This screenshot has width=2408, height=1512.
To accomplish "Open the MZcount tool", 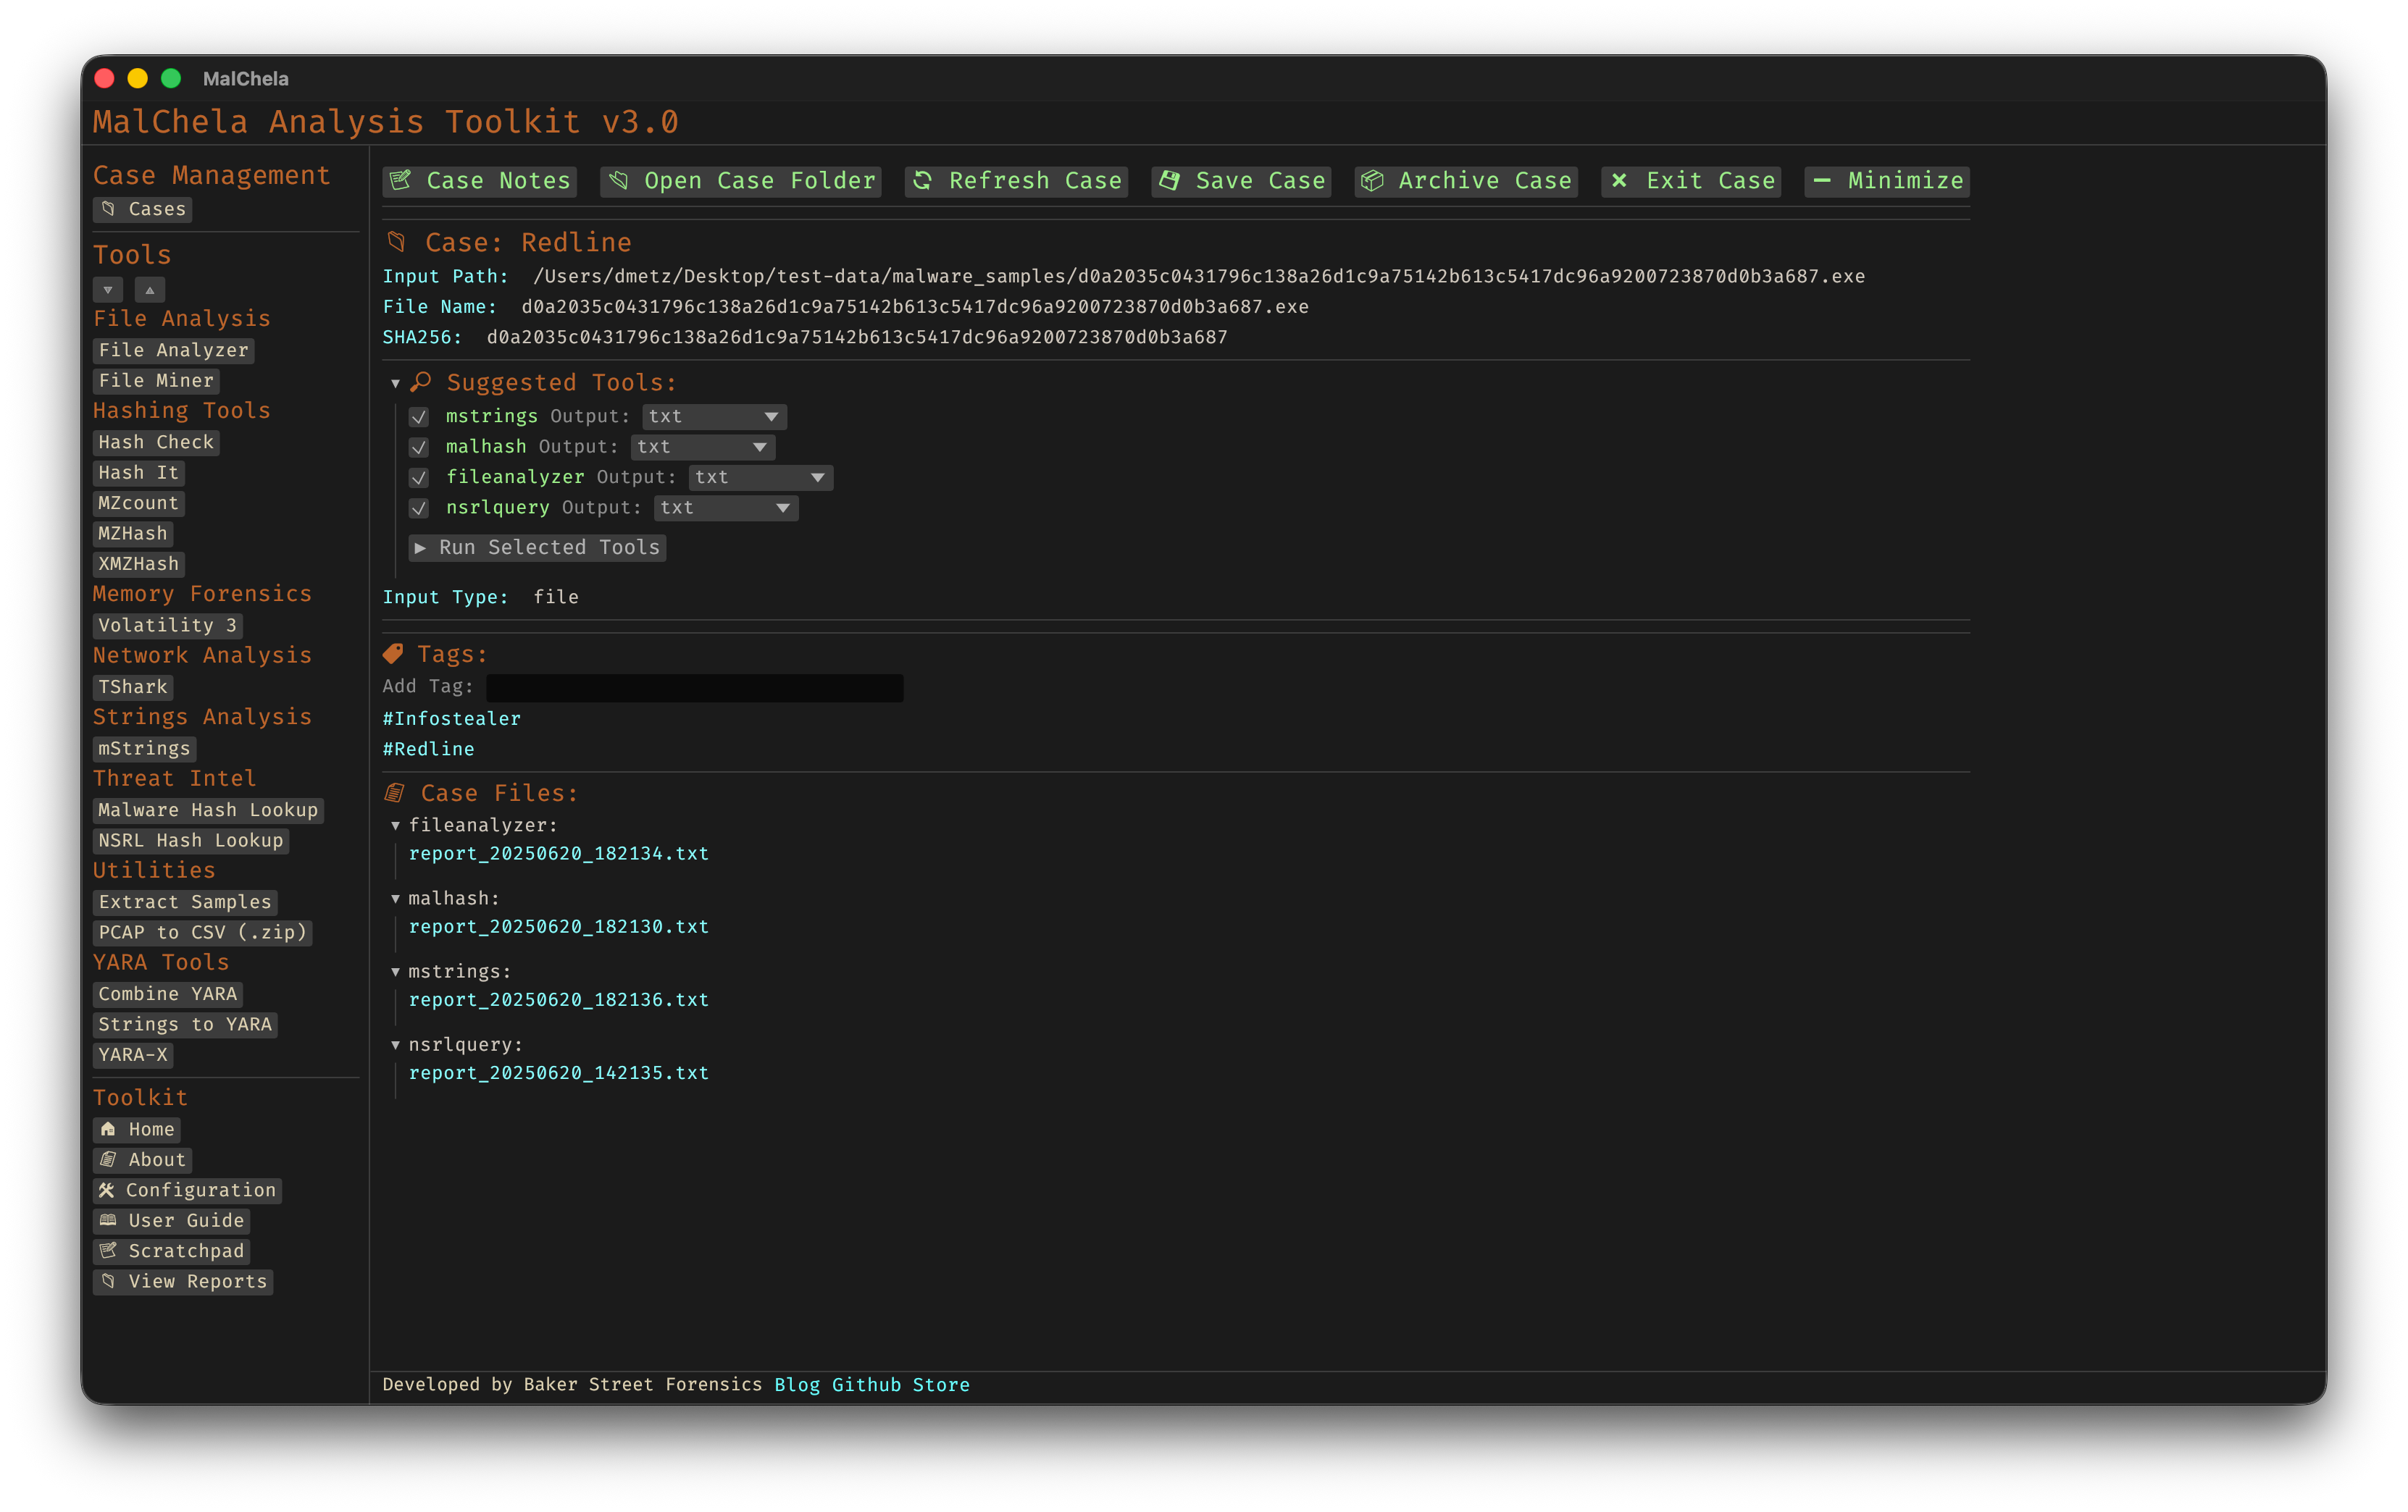I will click(139, 504).
